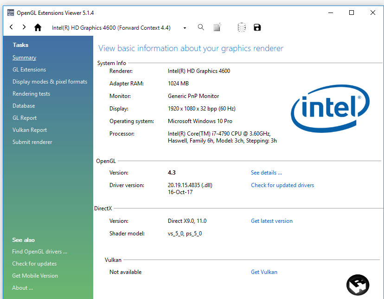Choose Submit renderer
Viewport: 384px width, 299px height.
pos(32,142)
